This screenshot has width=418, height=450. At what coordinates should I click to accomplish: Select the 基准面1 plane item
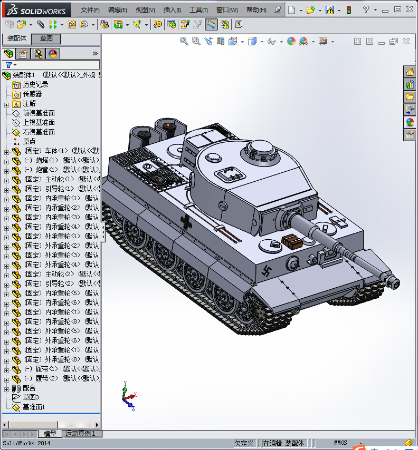coord(34,407)
